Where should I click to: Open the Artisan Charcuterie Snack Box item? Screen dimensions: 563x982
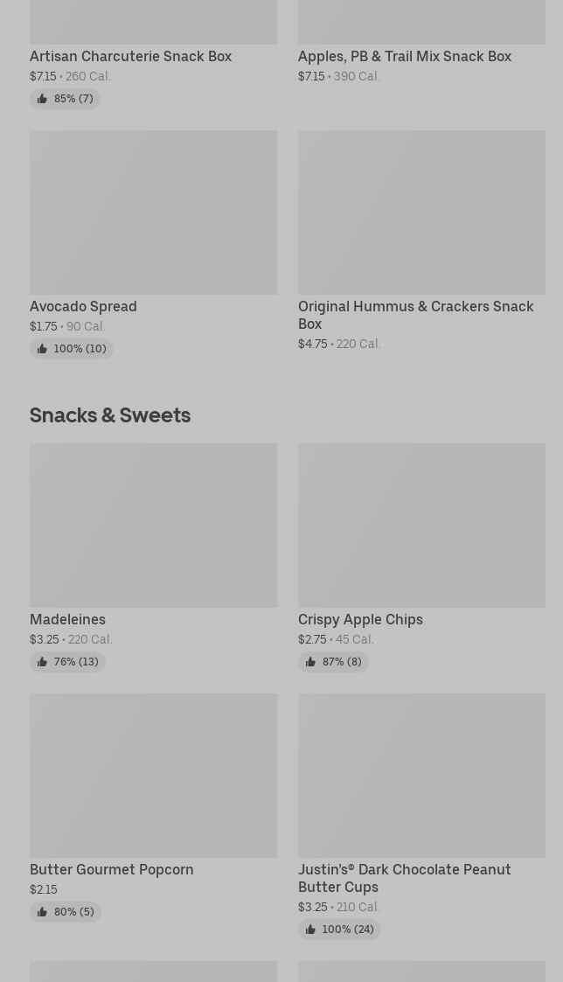(131, 57)
